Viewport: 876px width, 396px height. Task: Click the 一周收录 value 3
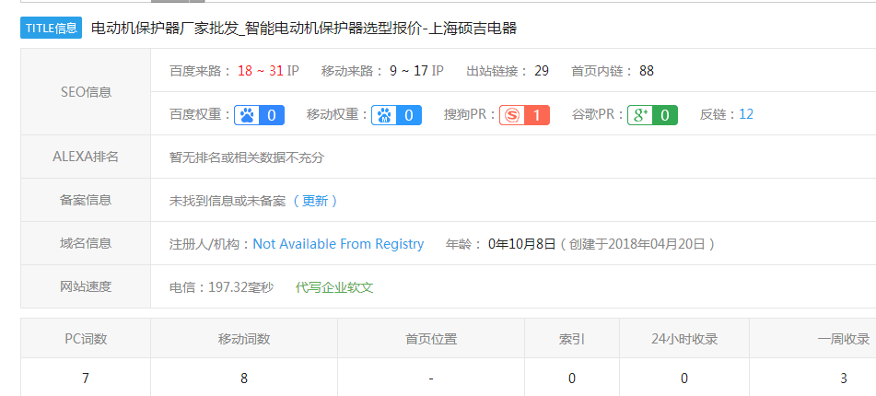[x=844, y=379]
